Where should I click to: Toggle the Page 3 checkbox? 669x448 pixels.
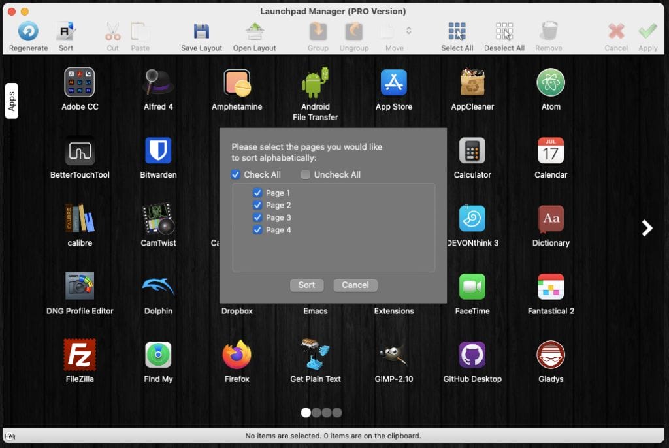pos(257,218)
